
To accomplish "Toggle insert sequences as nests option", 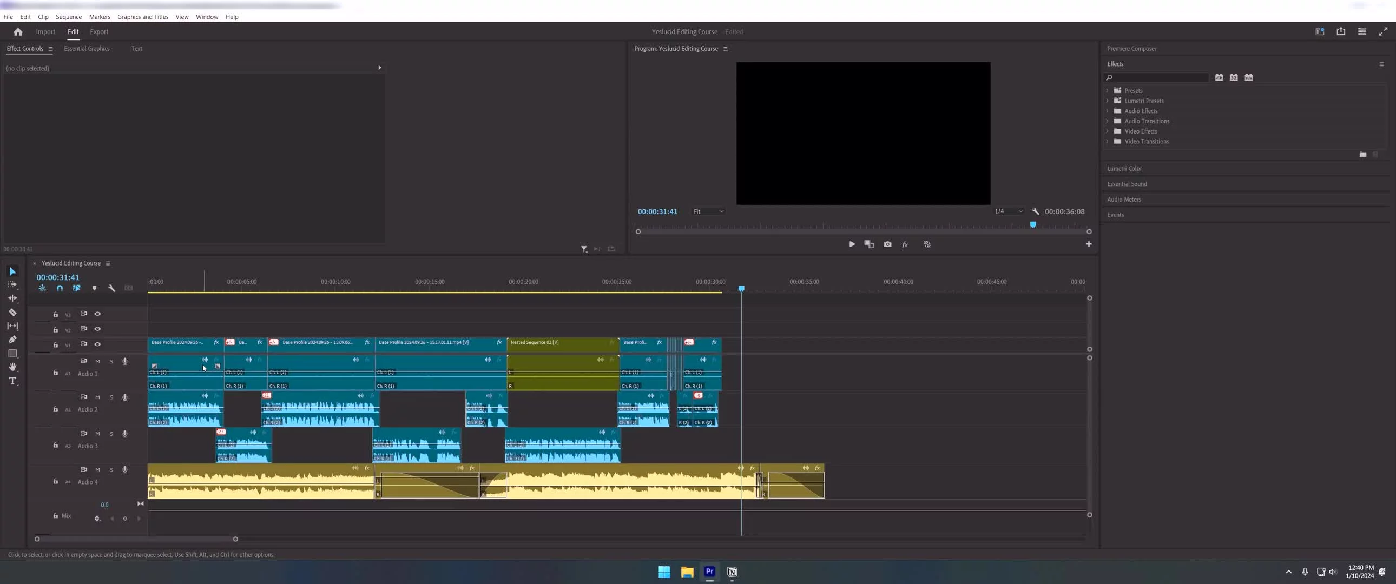I will [x=42, y=288].
